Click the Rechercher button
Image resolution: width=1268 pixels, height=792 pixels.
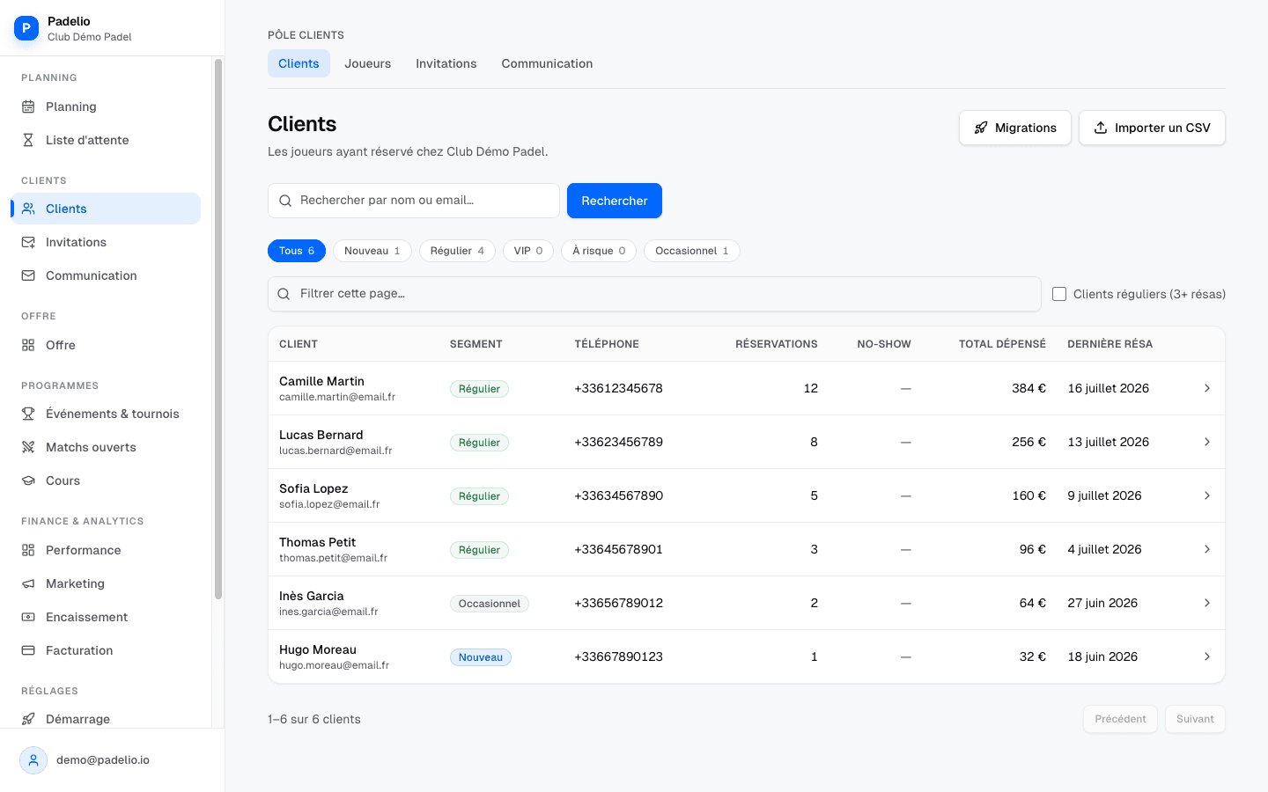[615, 201]
